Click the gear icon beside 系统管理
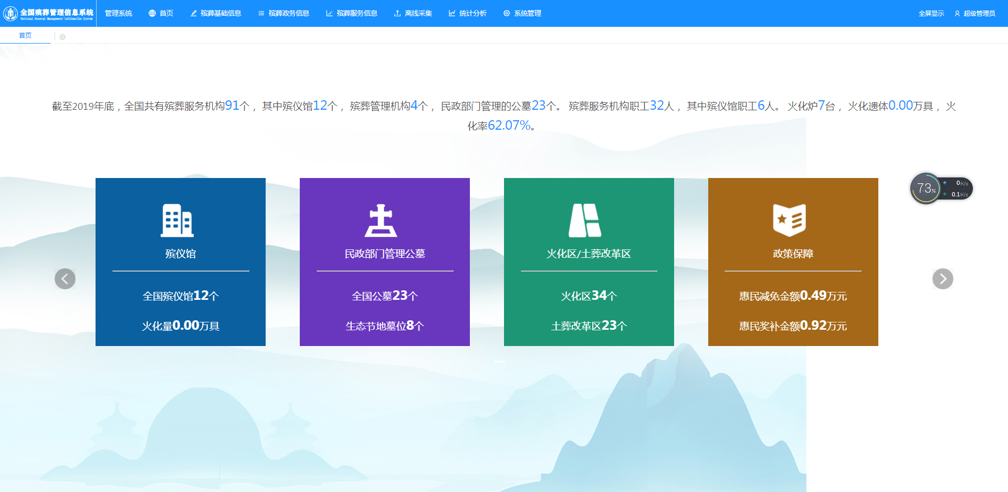1008x492 pixels. point(507,13)
